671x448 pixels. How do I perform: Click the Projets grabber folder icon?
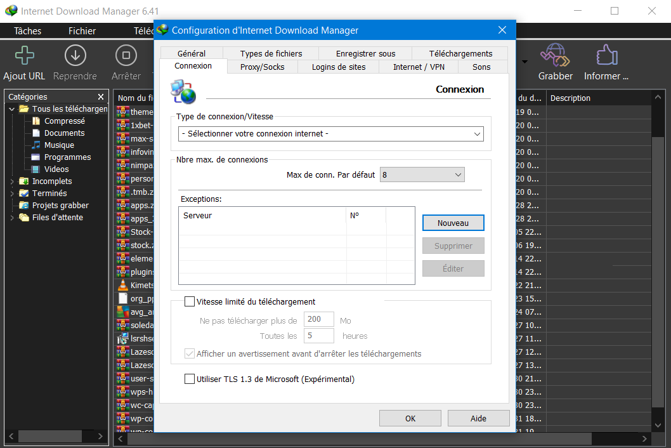point(24,205)
